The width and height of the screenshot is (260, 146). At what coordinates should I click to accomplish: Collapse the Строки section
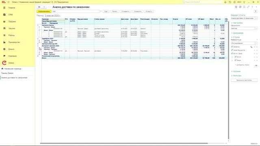click(236, 37)
